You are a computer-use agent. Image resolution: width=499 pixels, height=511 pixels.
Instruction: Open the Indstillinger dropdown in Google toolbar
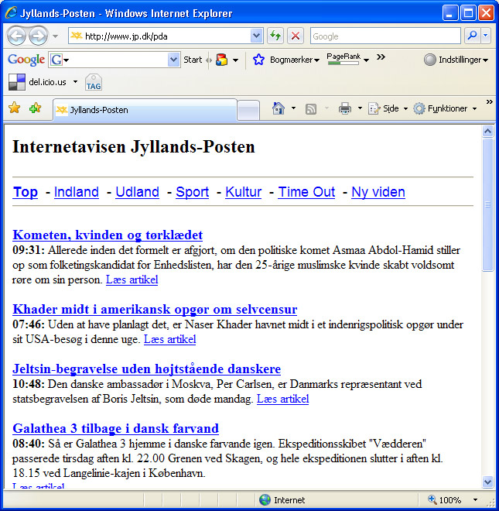click(x=456, y=60)
